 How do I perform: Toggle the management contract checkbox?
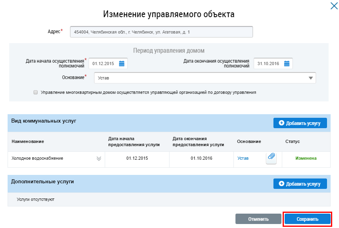36,92
